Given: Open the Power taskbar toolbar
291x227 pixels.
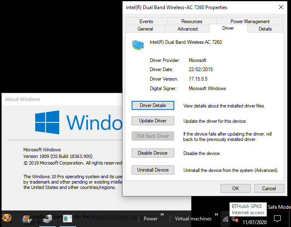Looking at the screenshot, I should (x=150, y=219).
